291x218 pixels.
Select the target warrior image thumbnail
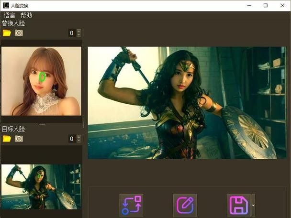tap(41, 186)
